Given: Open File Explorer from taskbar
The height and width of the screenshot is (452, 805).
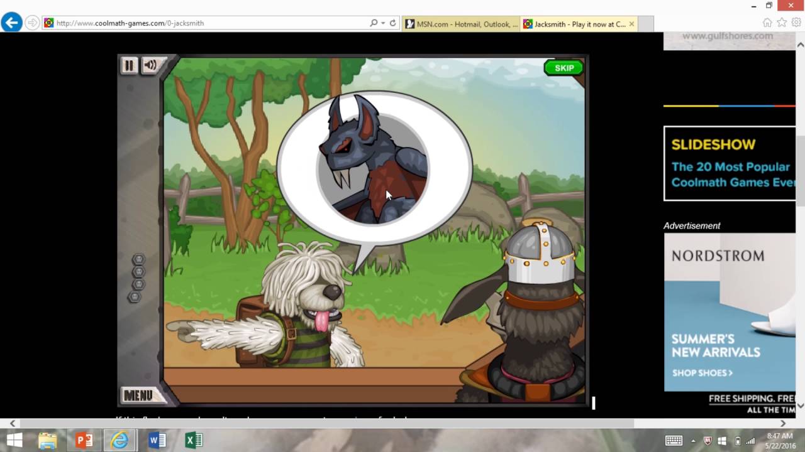Looking at the screenshot, I should (48, 441).
